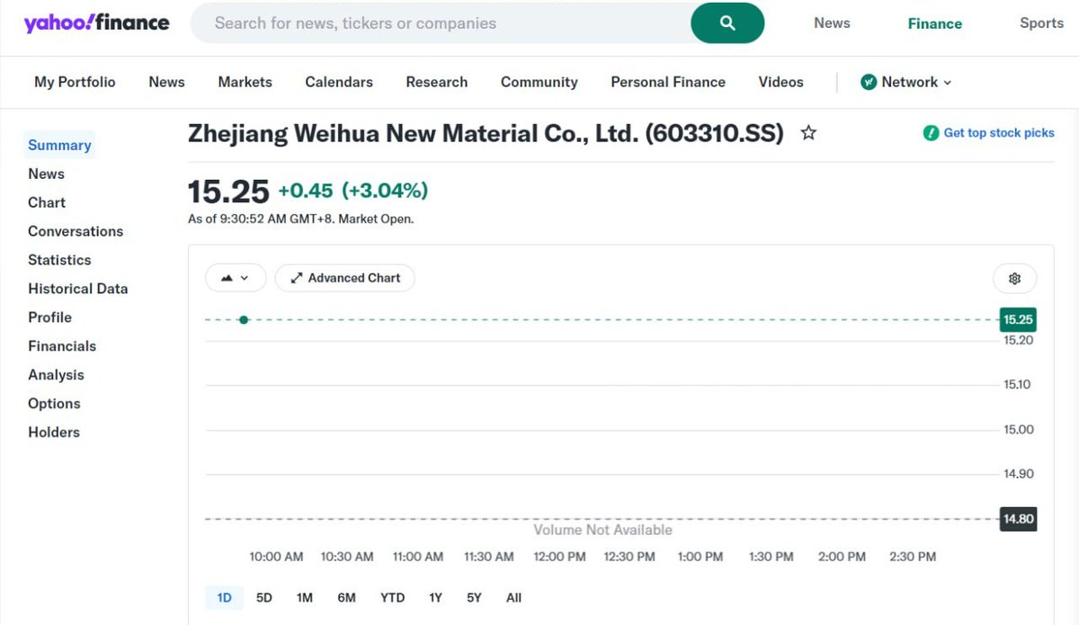Switch chart range to YTD
The width and height of the screenshot is (1079, 625).
tap(392, 597)
